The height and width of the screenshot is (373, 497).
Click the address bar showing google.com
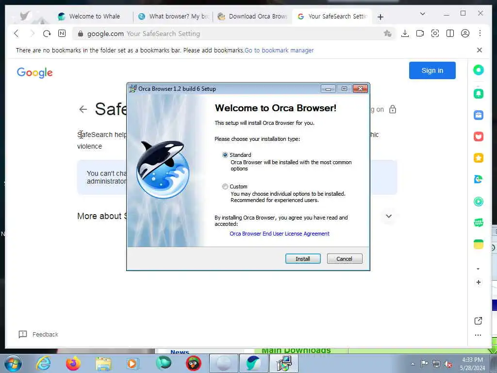click(234, 34)
